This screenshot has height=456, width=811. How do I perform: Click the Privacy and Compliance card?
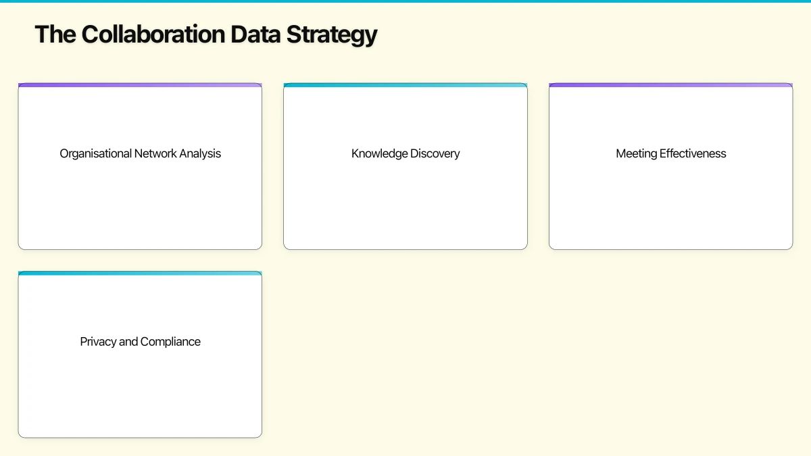click(x=140, y=385)
